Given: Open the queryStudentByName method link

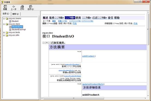Looking at the screenshot, I should click(x=73, y=76).
